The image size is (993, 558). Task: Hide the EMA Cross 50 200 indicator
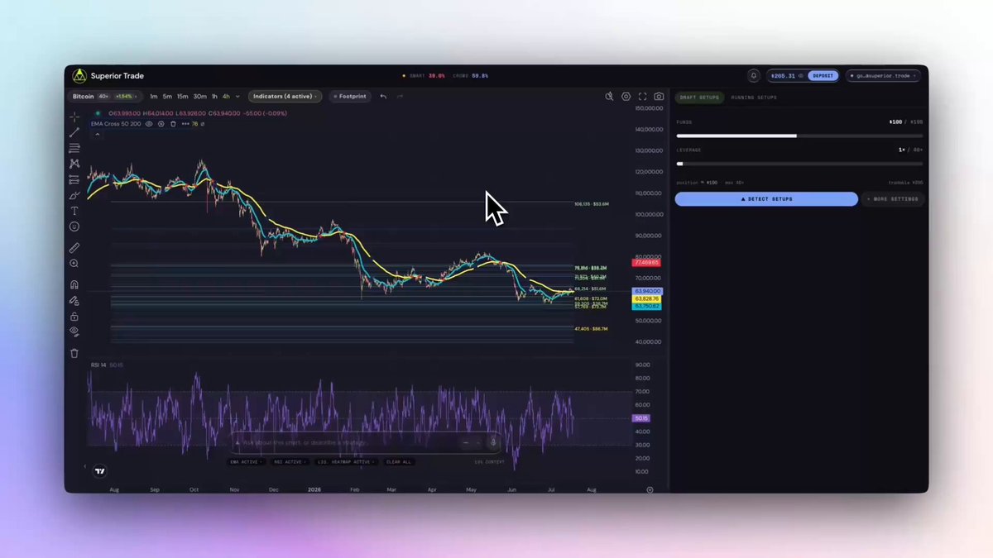click(149, 124)
